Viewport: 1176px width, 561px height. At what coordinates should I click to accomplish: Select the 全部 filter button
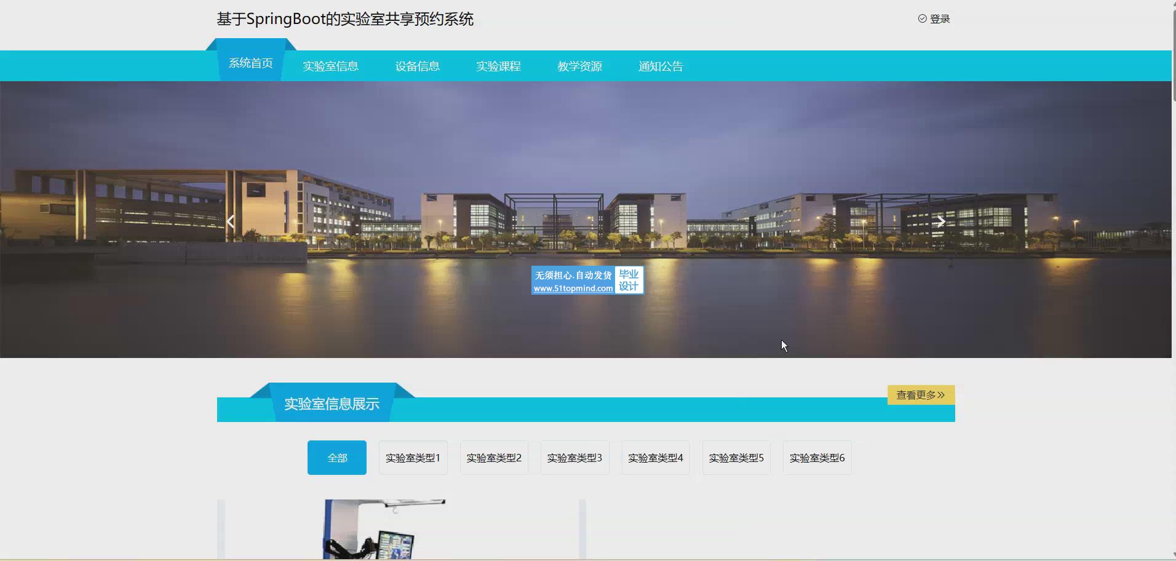coord(337,458)
